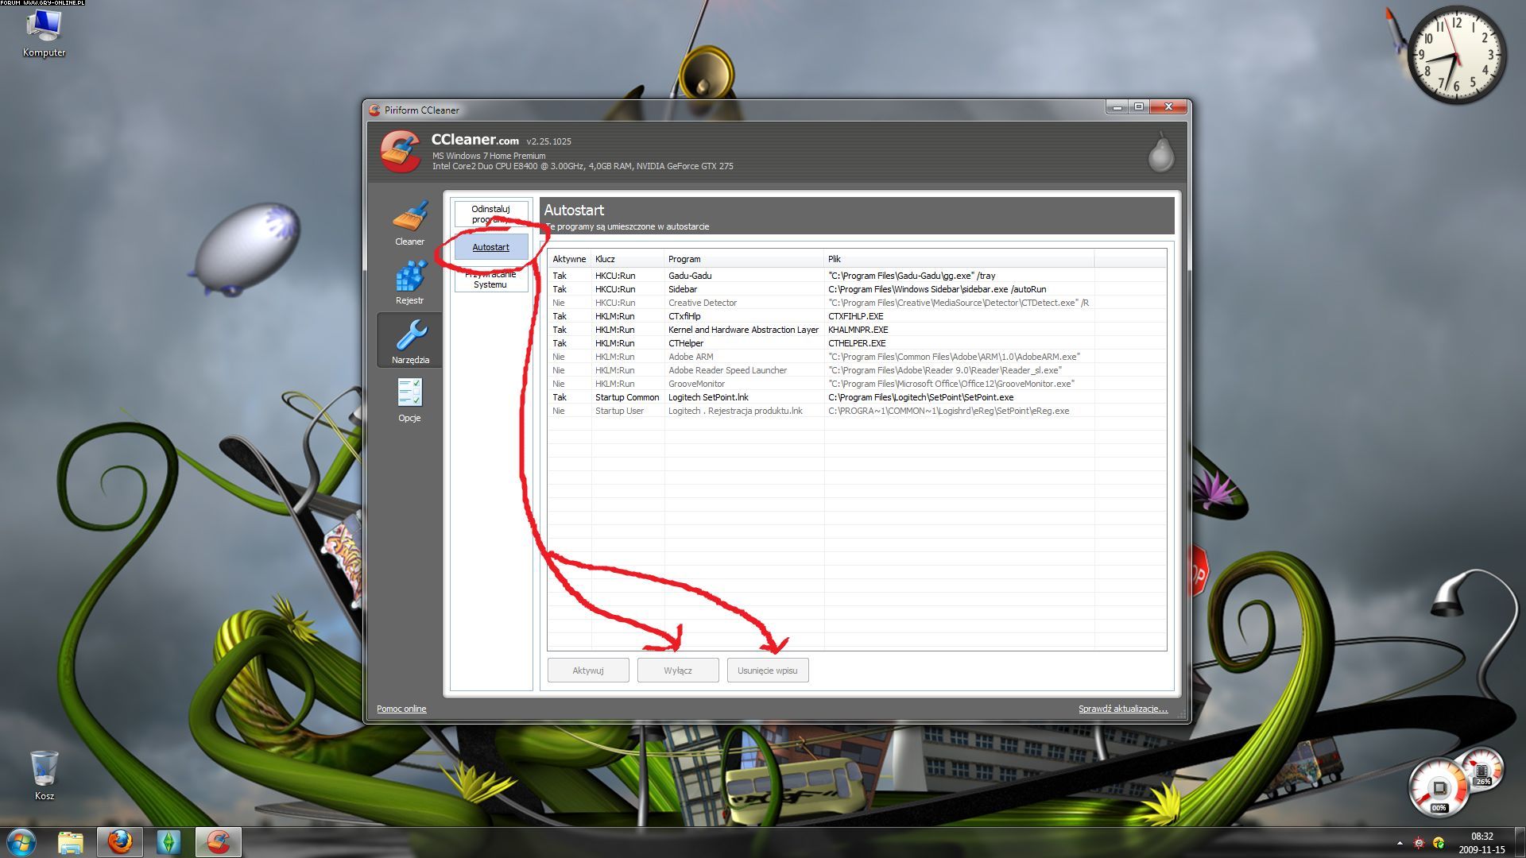Click the Aktywuj button

tap(588, 671)
